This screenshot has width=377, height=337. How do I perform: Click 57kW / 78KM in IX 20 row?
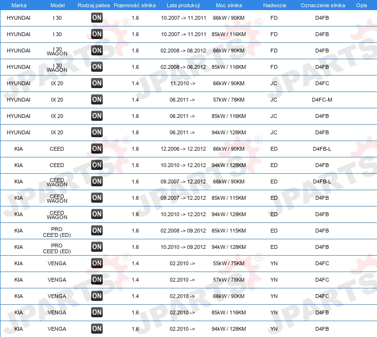pyautogui.click(x=229, y=100)
